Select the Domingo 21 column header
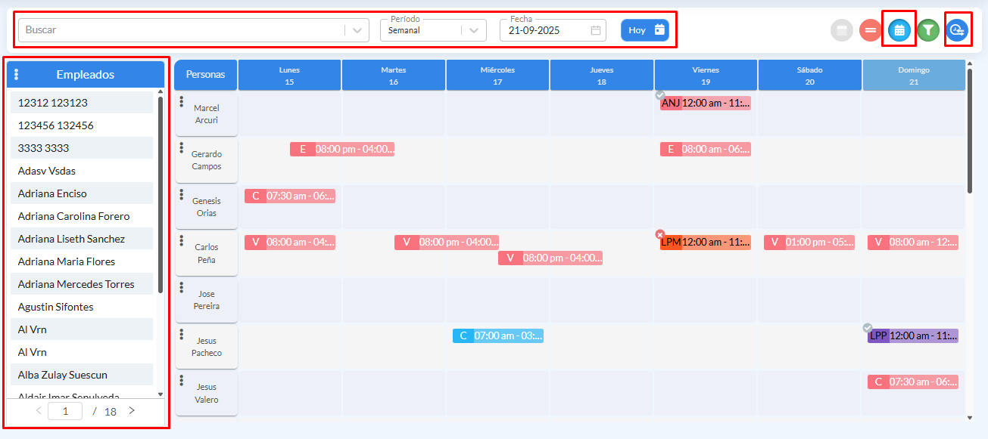Viewport: 988px width, 439px height. click(913, 76)
